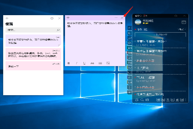Click the search box in the 便笺 window
Viewport: 193px width, 129px height.
pos(33,30)
